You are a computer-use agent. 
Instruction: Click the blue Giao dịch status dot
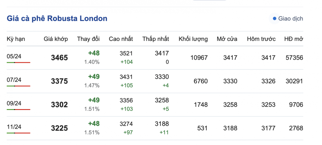coord(274,19)
